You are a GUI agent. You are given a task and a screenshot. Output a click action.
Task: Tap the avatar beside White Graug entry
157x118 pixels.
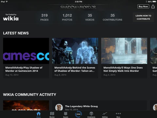(59, 107)
